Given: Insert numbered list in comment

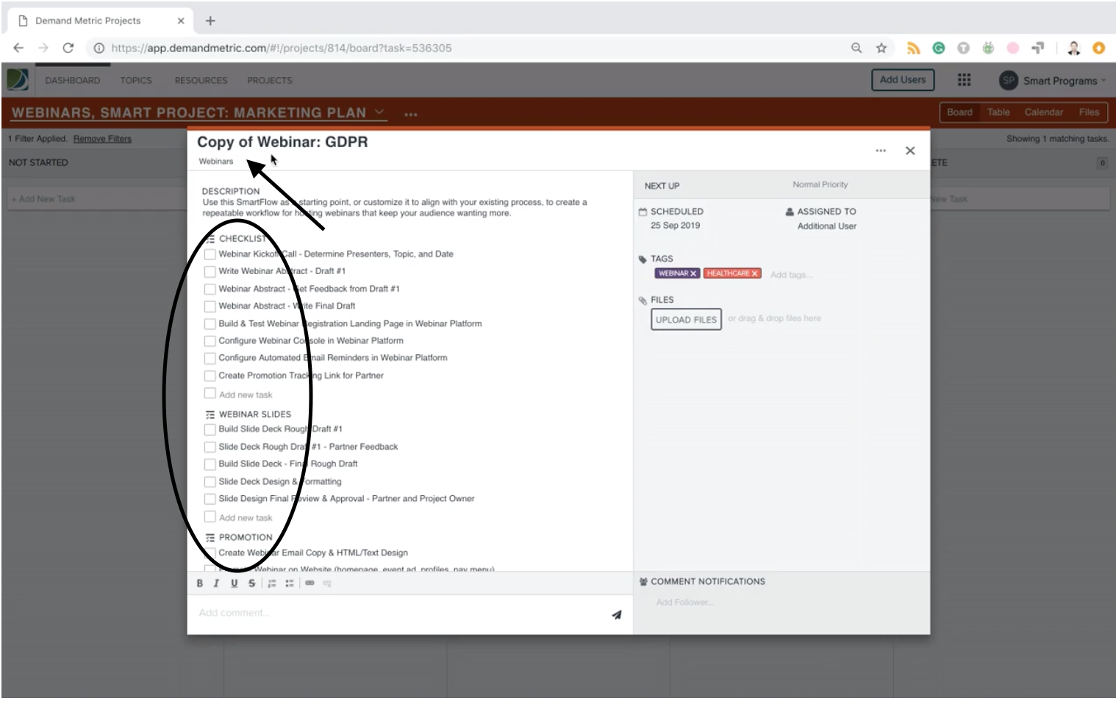Looking at the screenshot, I should [272, 583].
